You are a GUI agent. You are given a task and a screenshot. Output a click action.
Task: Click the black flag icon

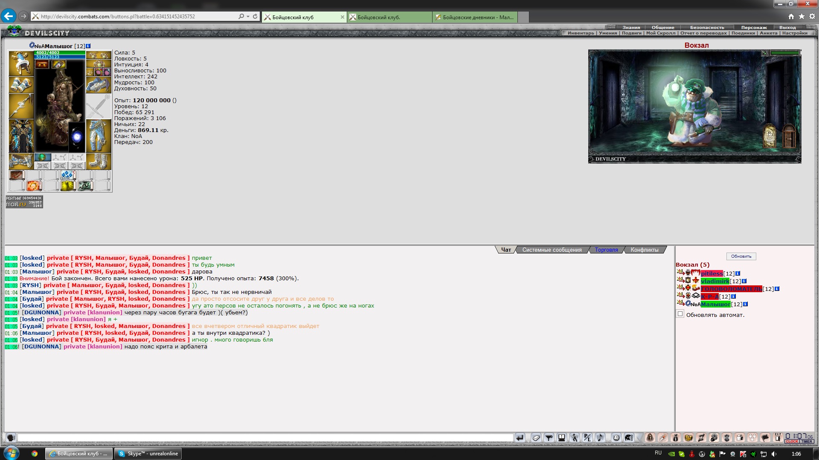pyautogui.click(x=765, y=437)
